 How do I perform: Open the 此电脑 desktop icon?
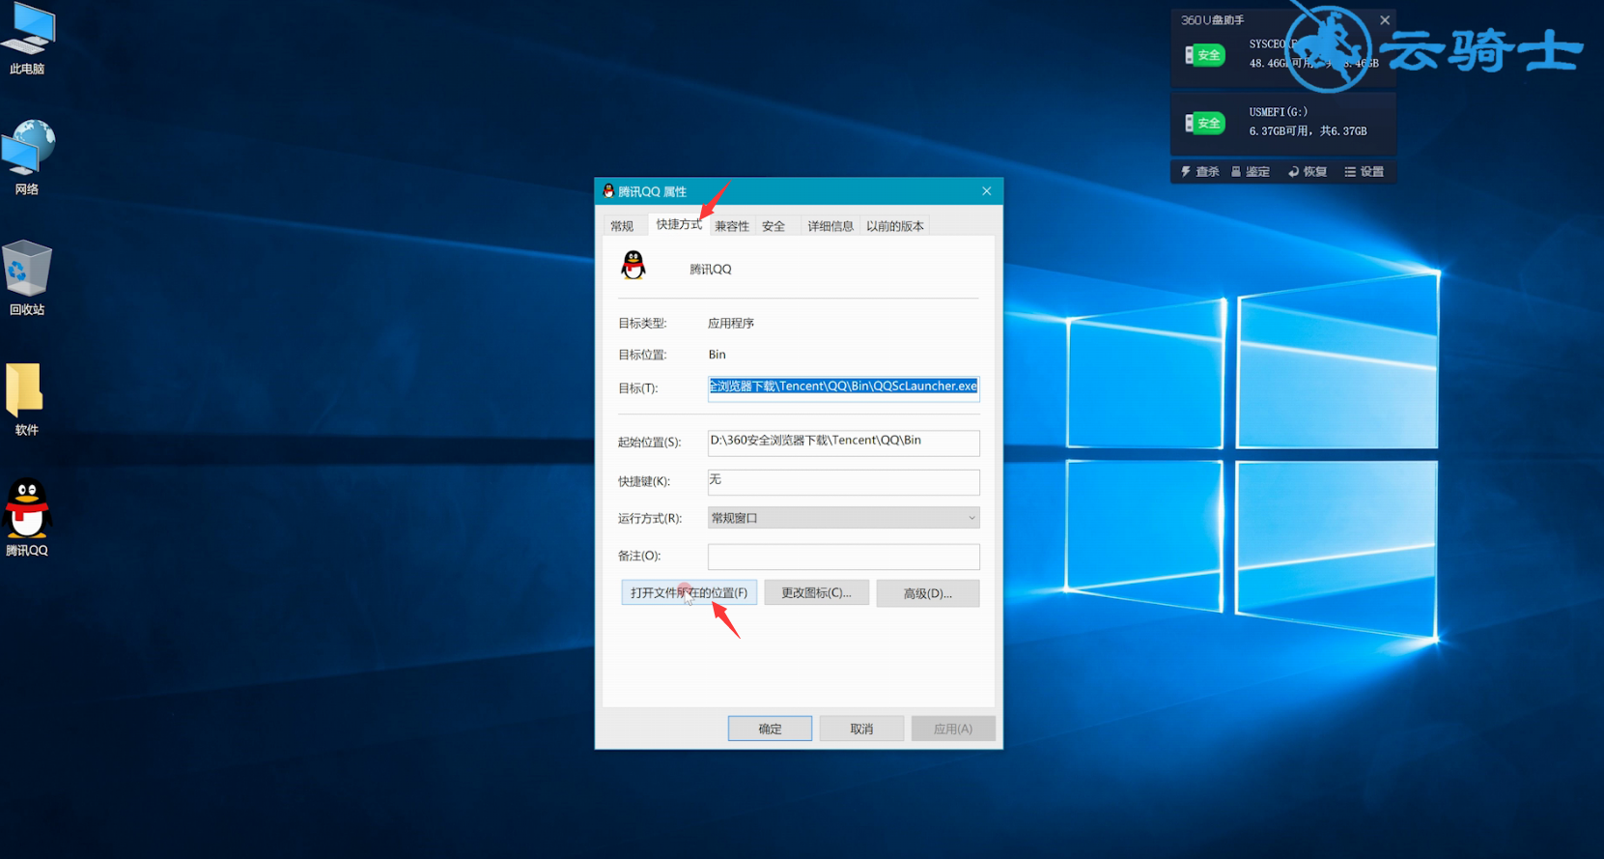pyautogui.click(x=27, y=39)
